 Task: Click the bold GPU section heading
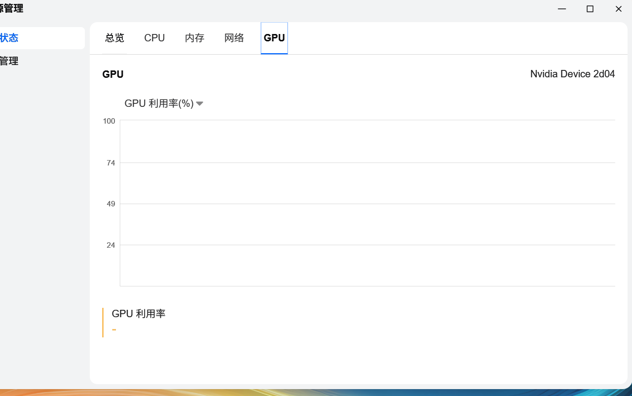coord(113,74)
